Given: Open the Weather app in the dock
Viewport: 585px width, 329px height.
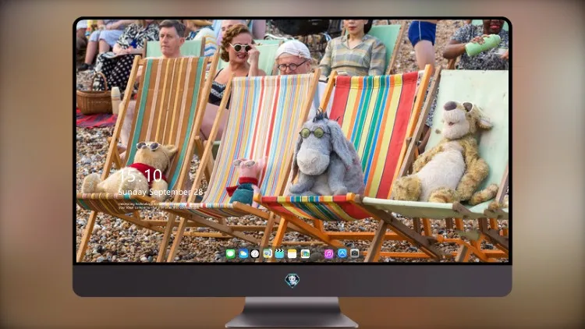Looking at the screenshot, I should tap(243, 254).
